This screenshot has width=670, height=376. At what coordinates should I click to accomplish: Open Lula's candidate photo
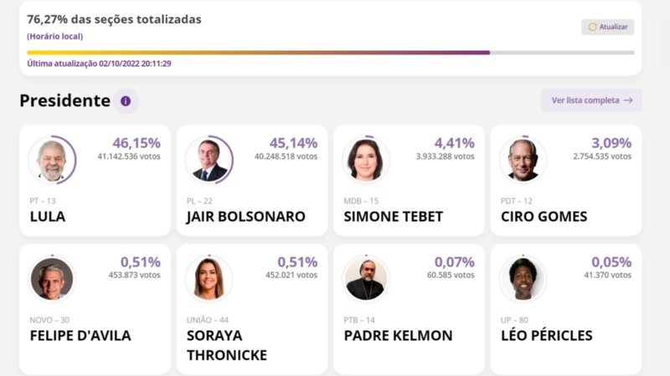coord(51,160)
